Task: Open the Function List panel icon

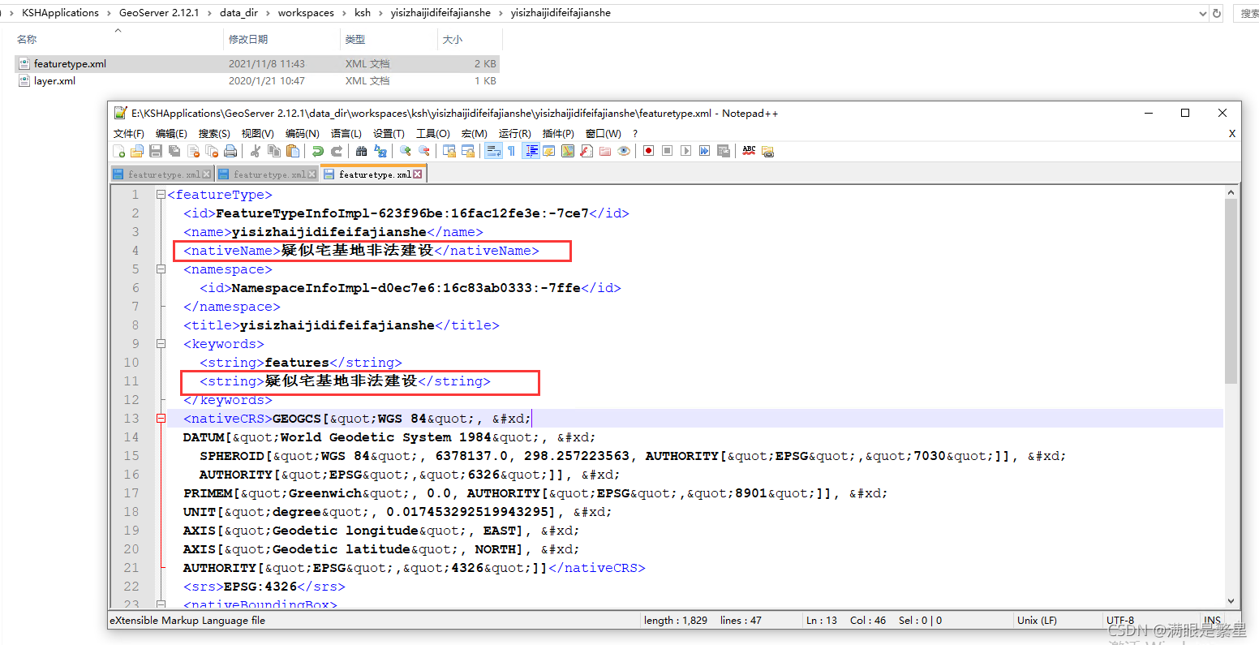Action: 587,151
